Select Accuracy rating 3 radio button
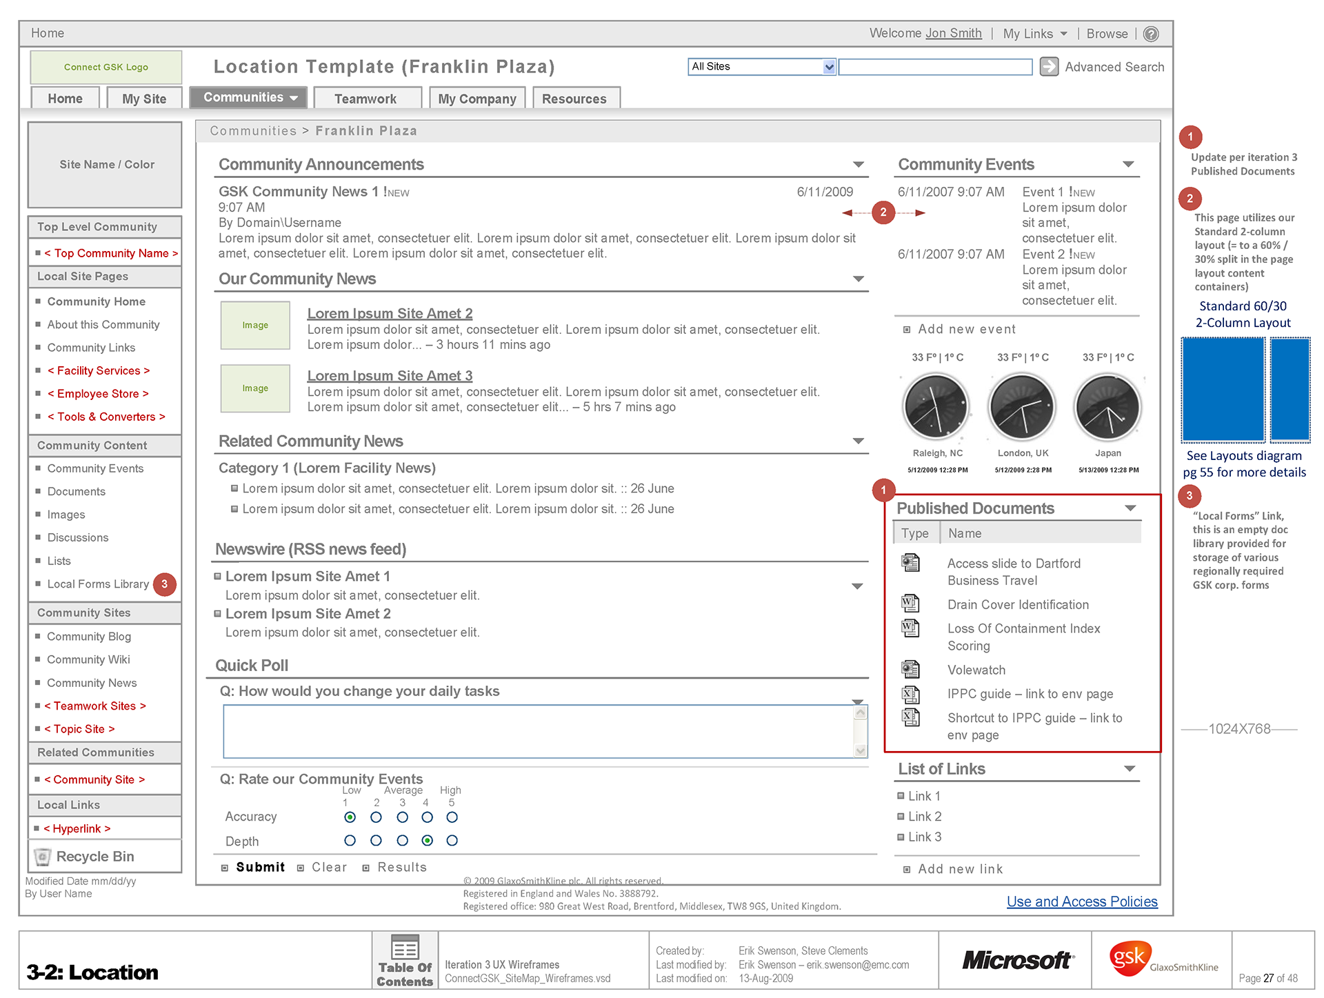 (x=402, y=817)
